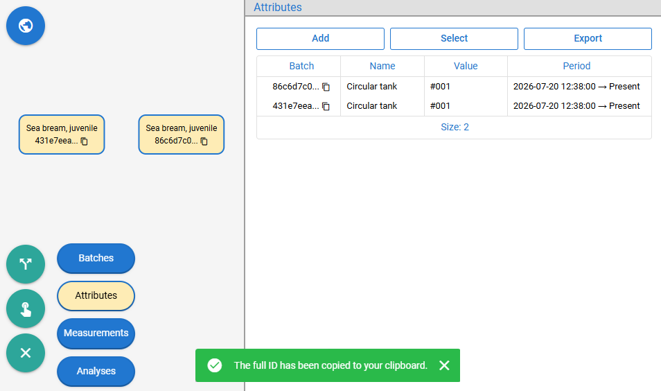Viewport: 661px width, 391px height.
Task: Sort by the Batch column header
Action: click(301, 67)
